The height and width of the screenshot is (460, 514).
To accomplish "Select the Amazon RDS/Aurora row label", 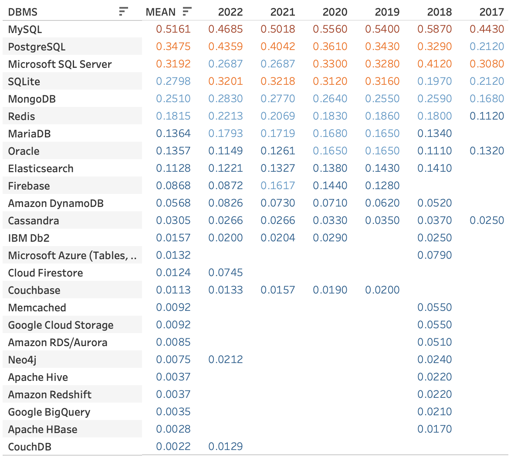I will pos(57,342).
